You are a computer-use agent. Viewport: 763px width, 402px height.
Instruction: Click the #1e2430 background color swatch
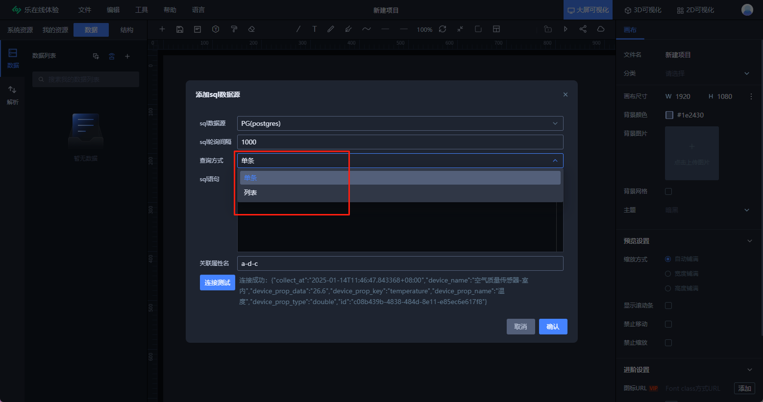click(x=669, y=115)
